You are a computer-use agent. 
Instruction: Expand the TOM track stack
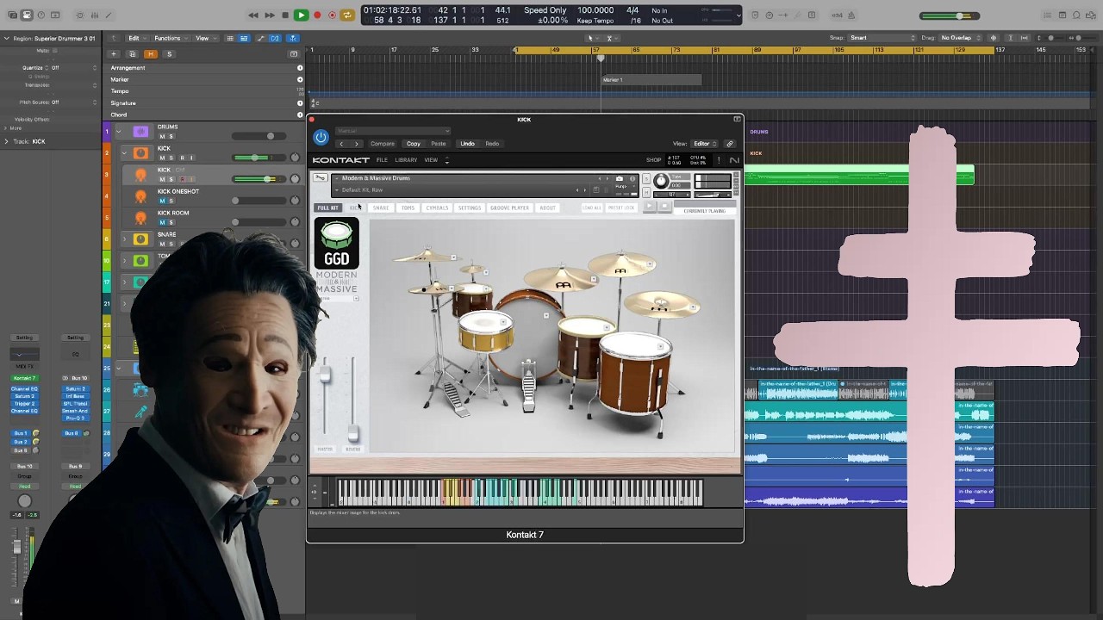(x=124, y=260)
